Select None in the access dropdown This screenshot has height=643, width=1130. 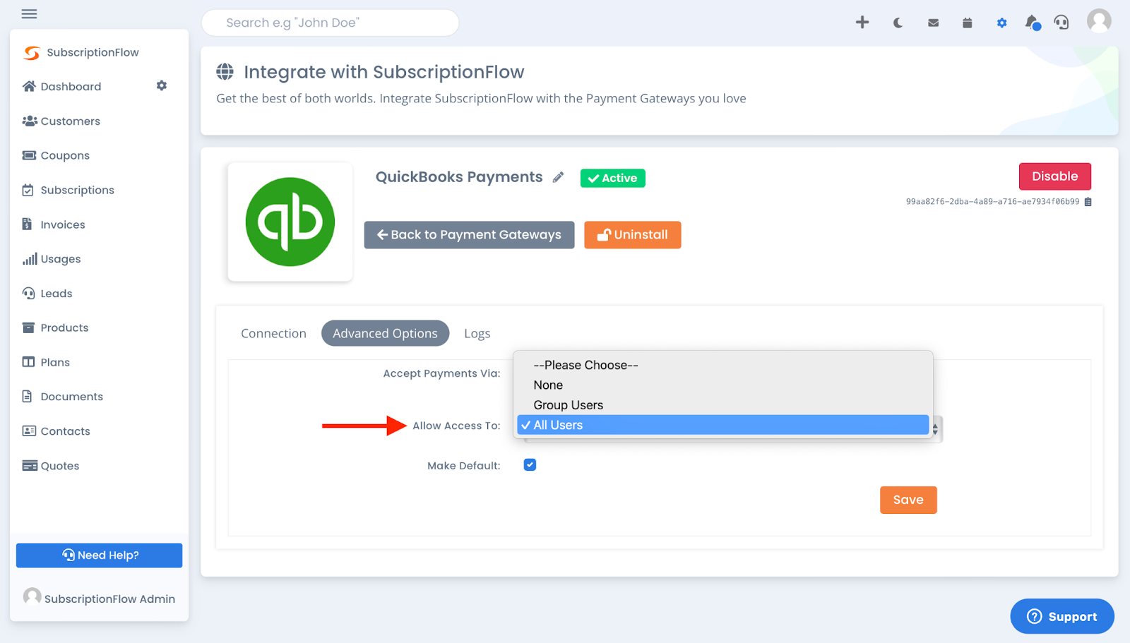point(723,385)
